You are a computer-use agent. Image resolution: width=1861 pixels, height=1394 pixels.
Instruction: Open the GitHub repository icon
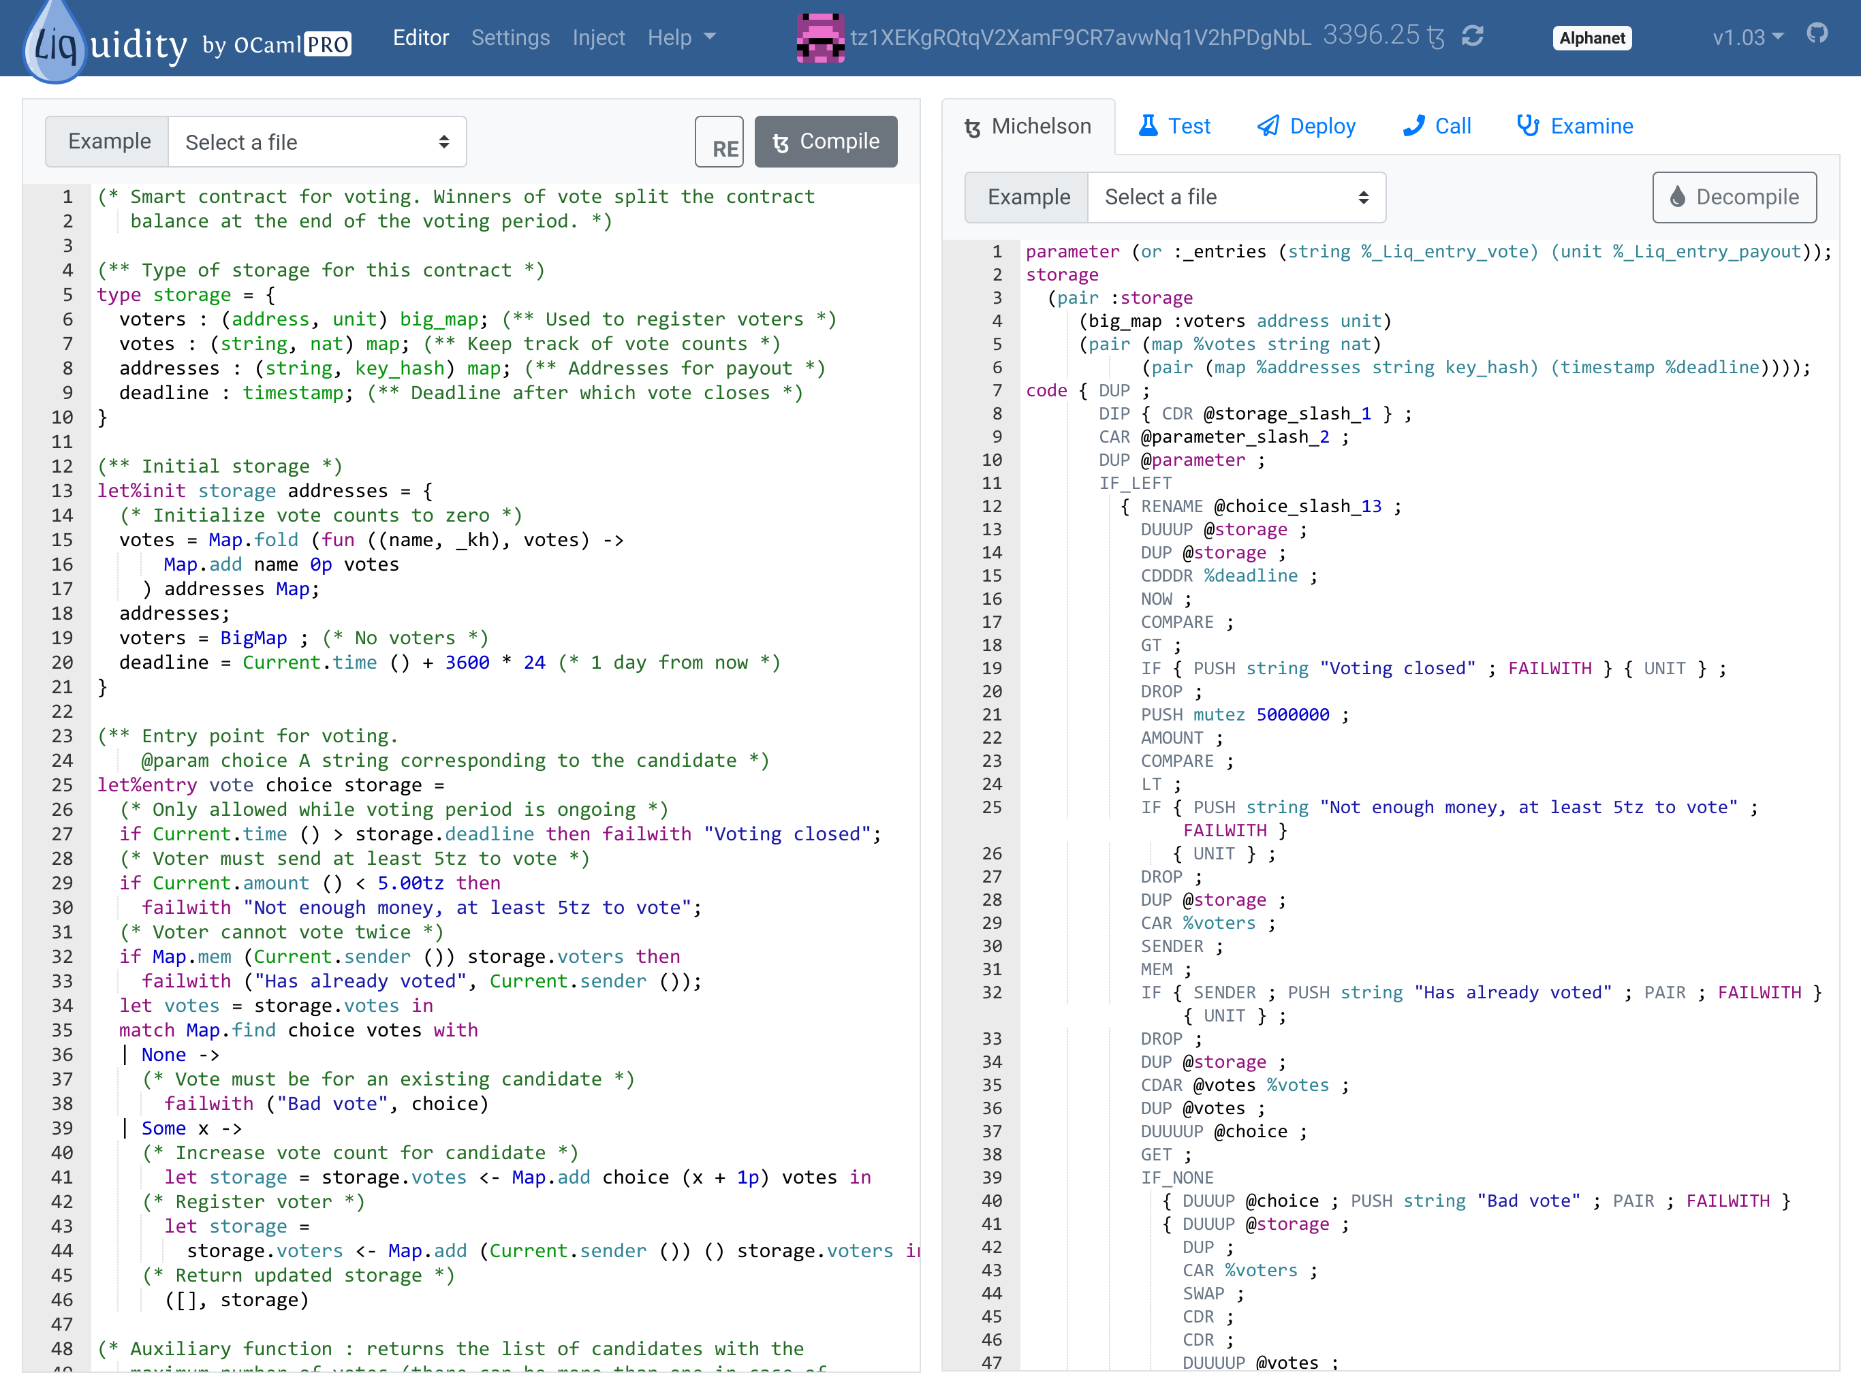coord(1817,33)
